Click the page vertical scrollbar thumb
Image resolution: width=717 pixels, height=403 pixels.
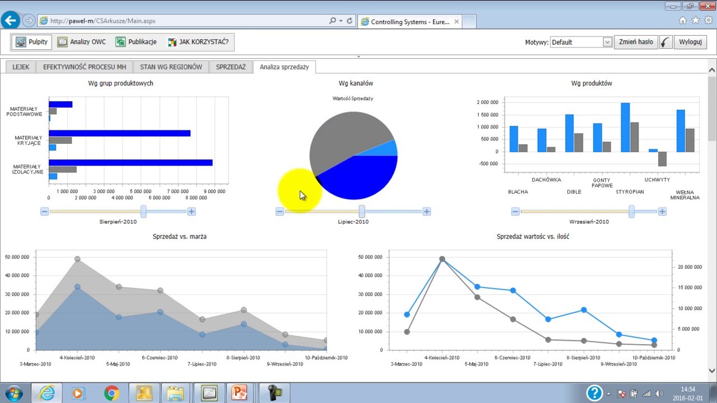(x=712, y=110)
